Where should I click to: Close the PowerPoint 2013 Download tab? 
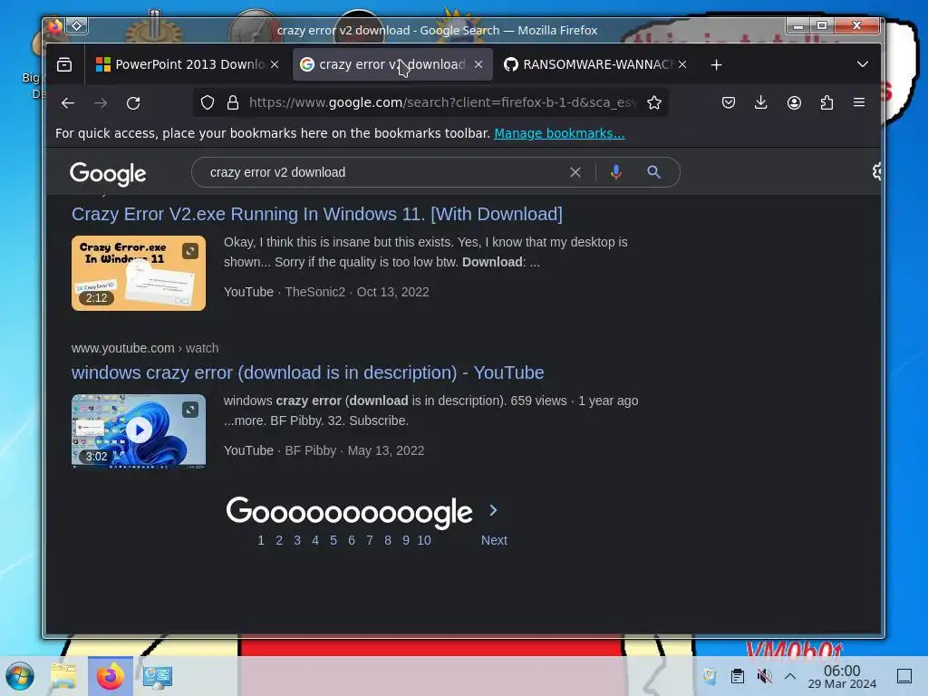pyautogui.click(x=275, y=64)
